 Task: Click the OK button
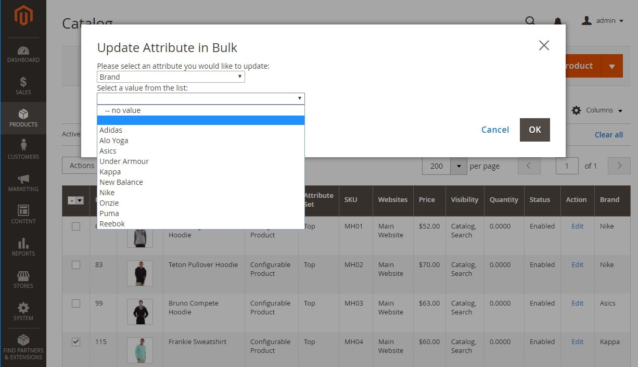click(x=535, y=130)
